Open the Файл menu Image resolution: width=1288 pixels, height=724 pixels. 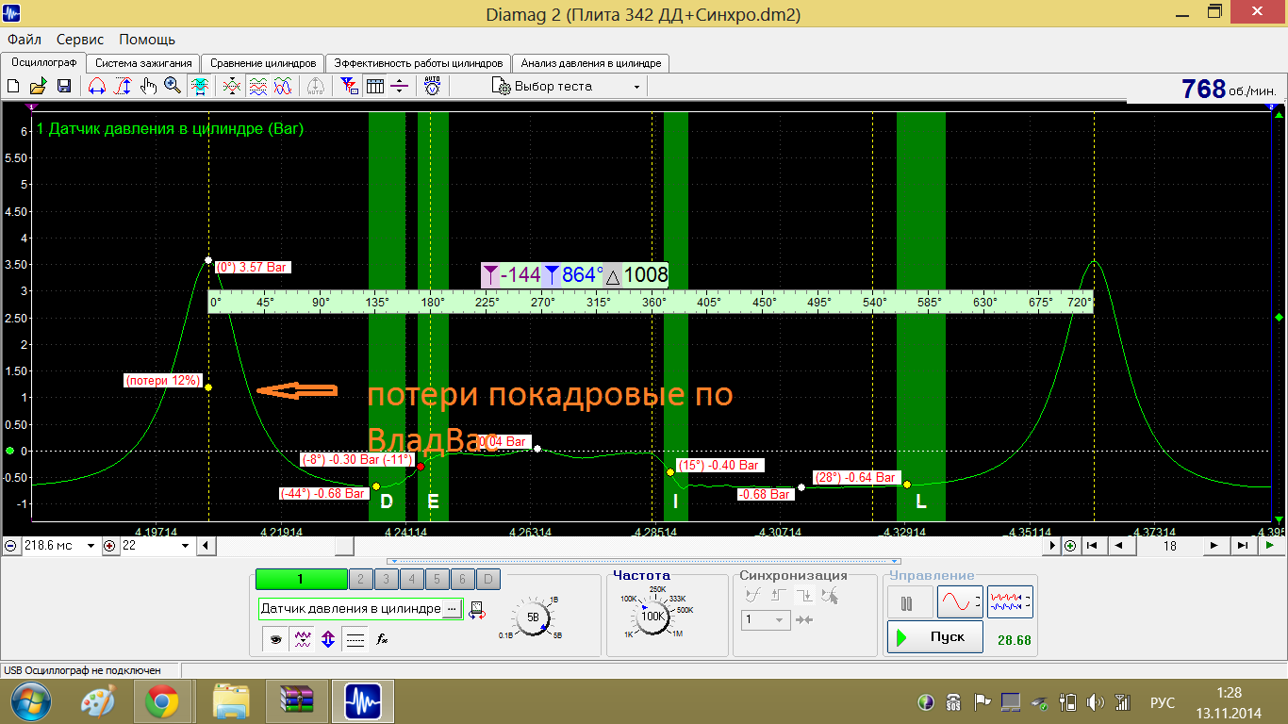pyautogui.click(x=25, y=40)
